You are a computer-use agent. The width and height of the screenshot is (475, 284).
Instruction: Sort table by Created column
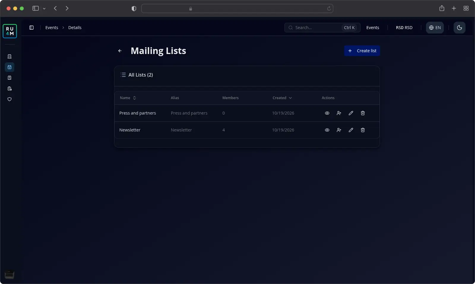tap(282, 98)
